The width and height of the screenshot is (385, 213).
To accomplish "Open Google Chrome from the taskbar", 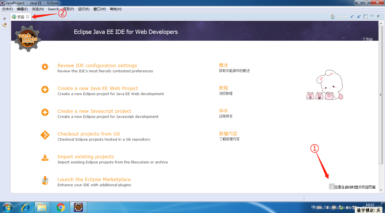I will point(61,207).
